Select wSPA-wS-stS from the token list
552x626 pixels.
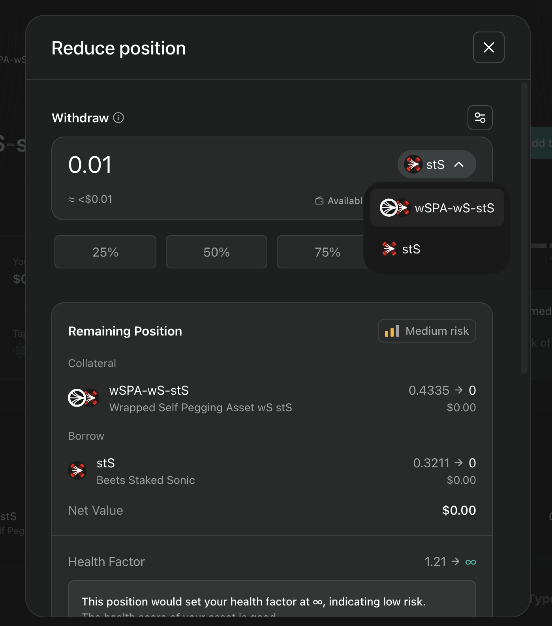pyautogui.click(x=437, y=208)
